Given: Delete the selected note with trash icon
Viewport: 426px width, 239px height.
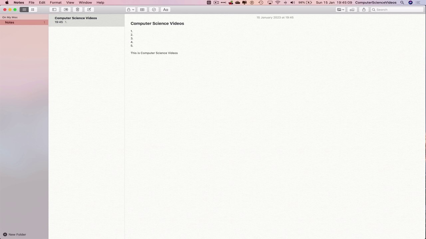Looking at the screenshot, I should (78, 10).
